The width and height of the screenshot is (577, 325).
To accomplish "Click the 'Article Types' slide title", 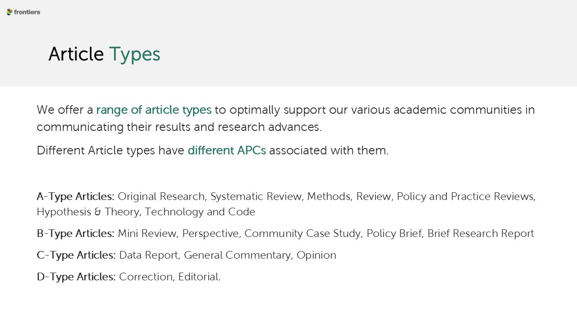I will 104,54.
